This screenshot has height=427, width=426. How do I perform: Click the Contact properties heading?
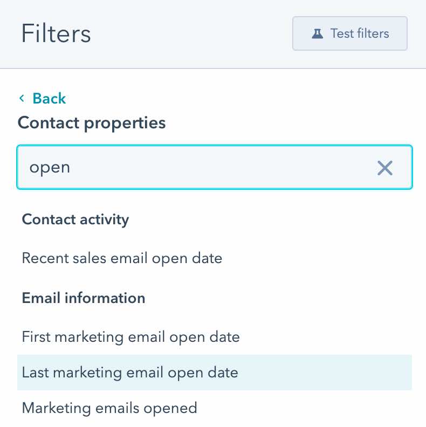[x=92, y=123]
